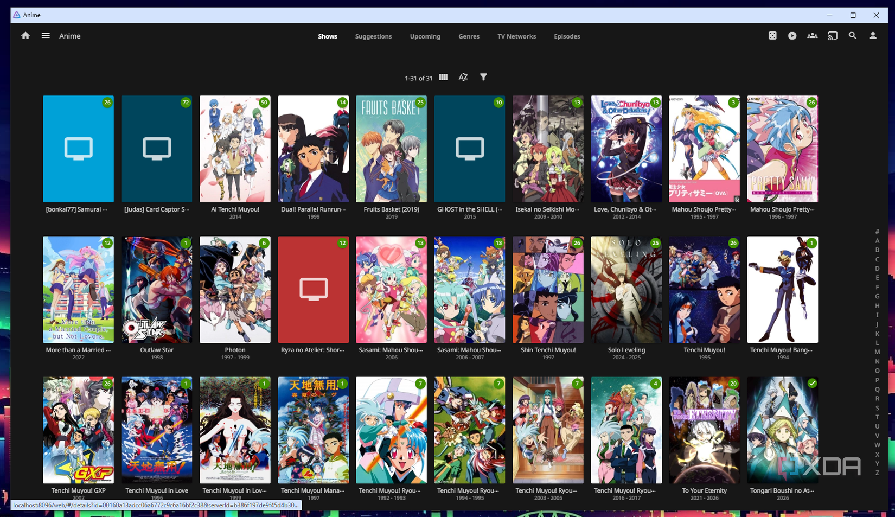Open the Tongari Boushi poster
Screen dimensions: 895x517
tap(782, 430)
